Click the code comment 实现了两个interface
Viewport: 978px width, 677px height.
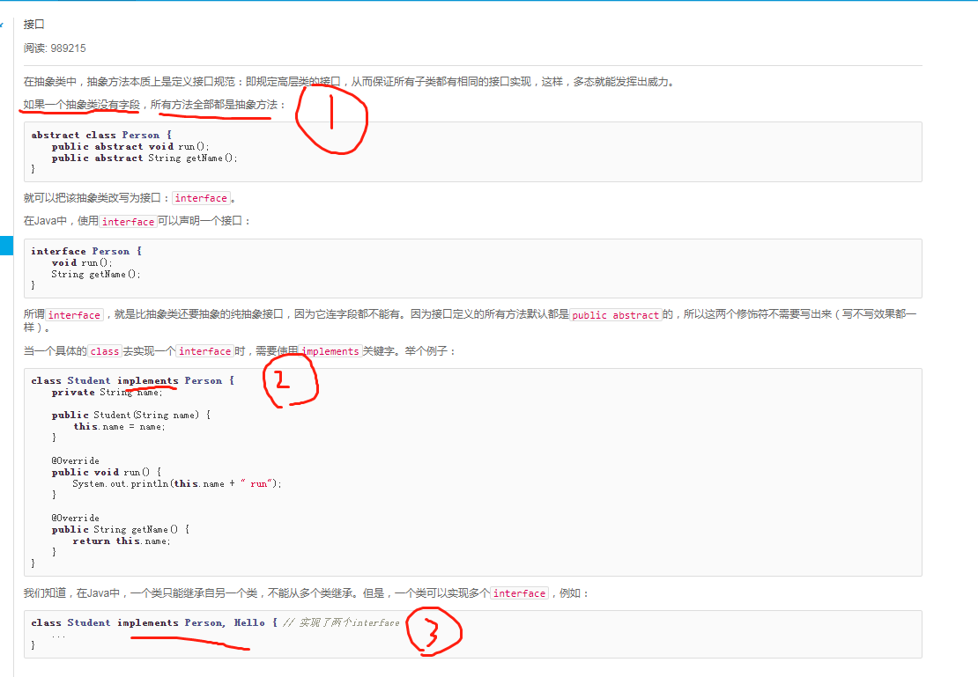point(341,622)
